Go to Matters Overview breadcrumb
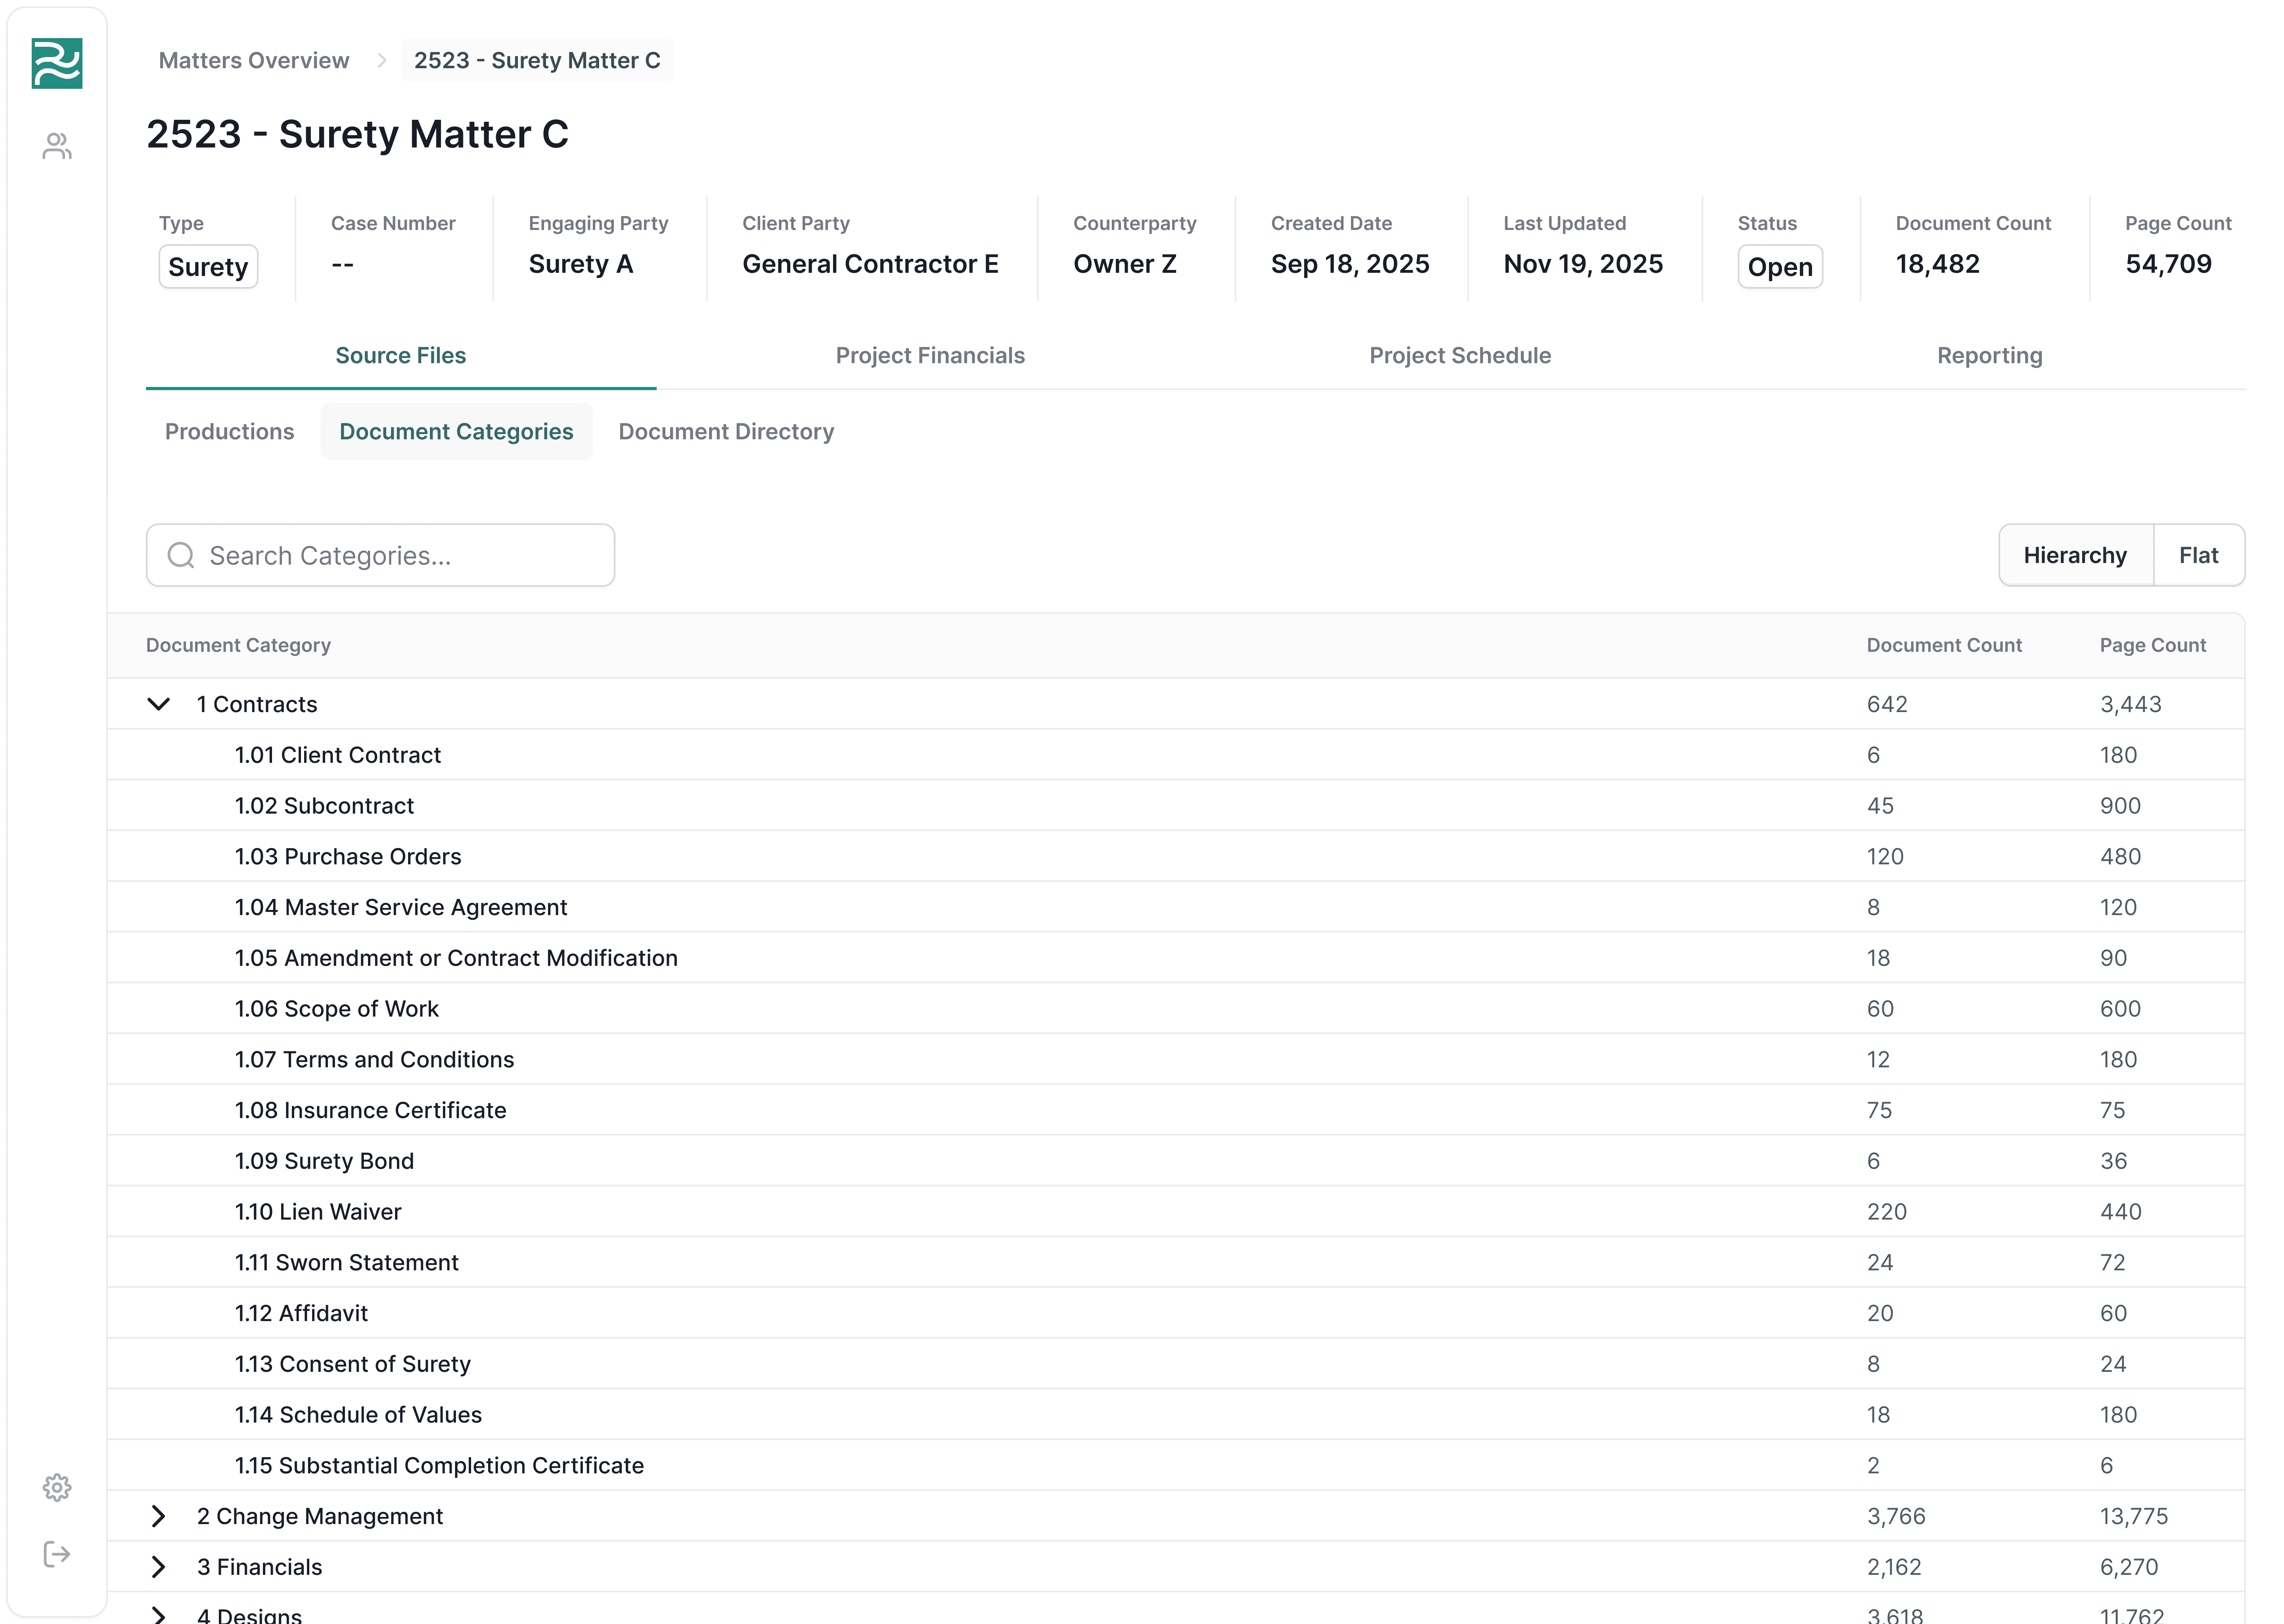This screenshot has width=2284, height=1624. click(254, 60)
